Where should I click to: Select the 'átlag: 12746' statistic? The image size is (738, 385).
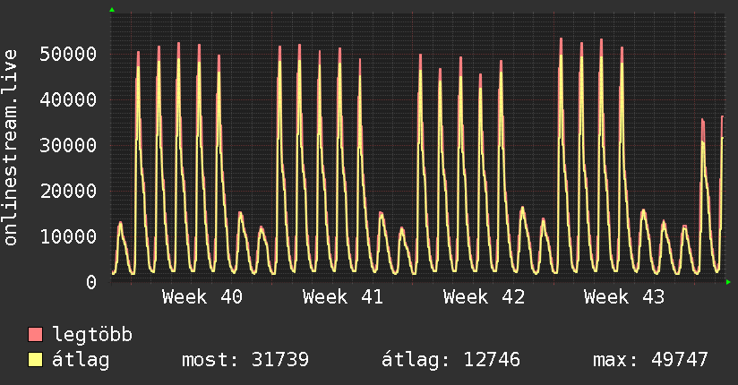pyautogui.click(x=451, y=360)
